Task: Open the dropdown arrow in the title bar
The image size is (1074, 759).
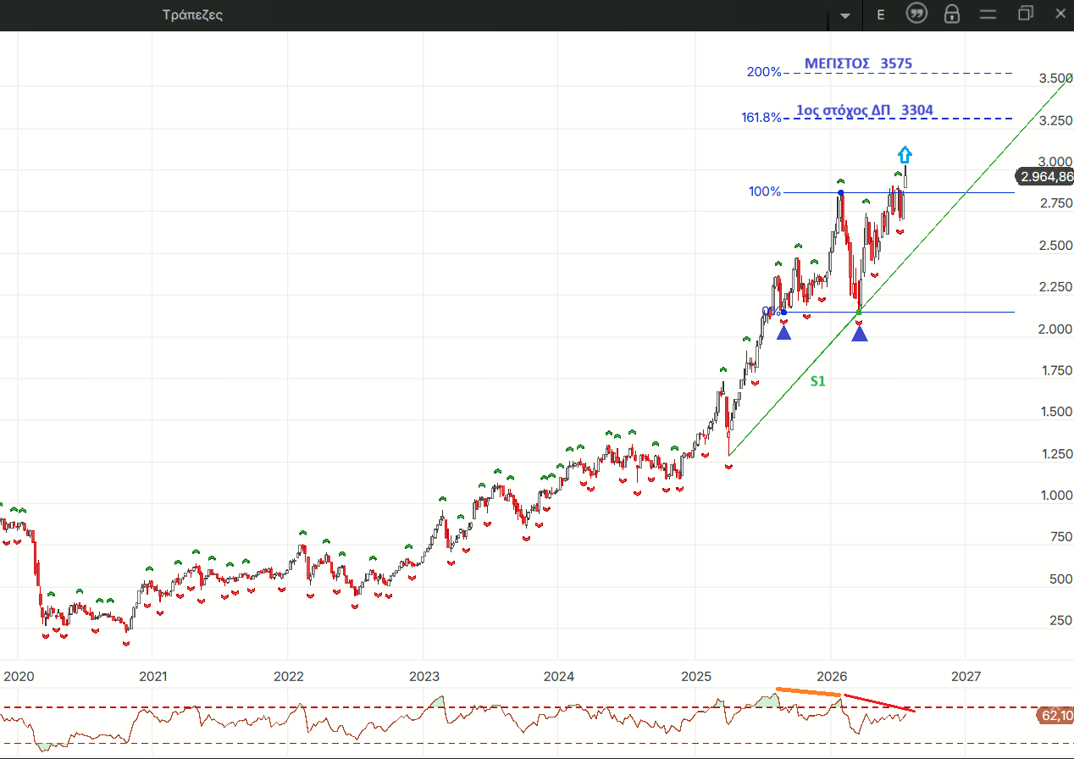Action: (x=844, y=15)
